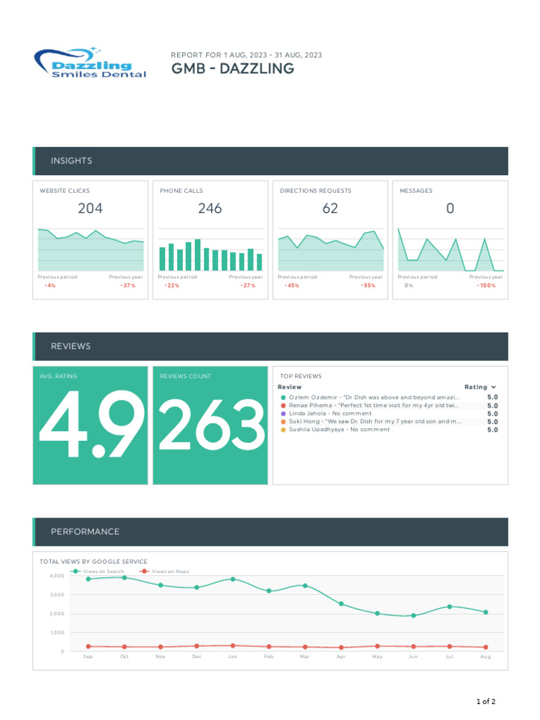Click the Aug point on Views on Maps line
540x720 pixels.
(486, 647)
